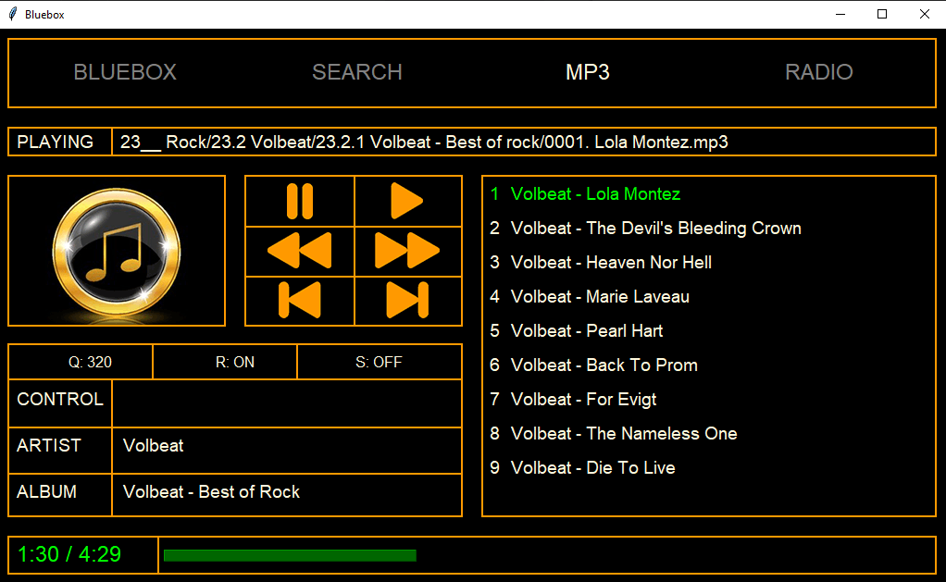946x582 pixels.
Task: Toggle the S: OFF shuffle setting
Action: tap(379, 362)
